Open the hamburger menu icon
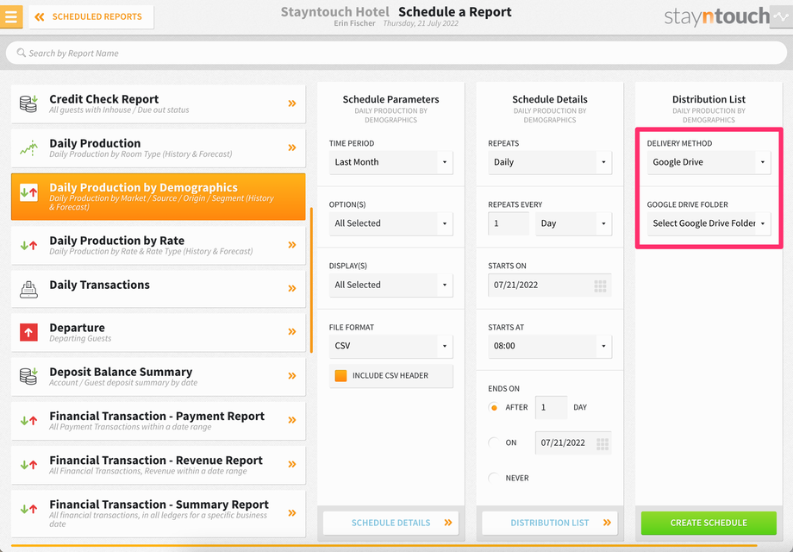The image size is (793, 552). coord(10,16)
